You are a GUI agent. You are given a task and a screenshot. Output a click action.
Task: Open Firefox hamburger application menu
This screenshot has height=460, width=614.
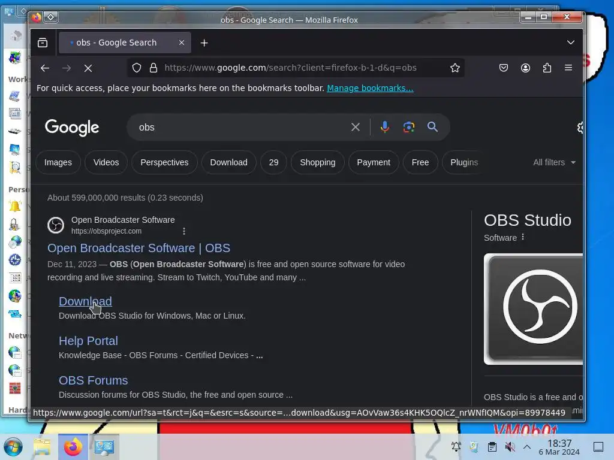point(568,68)
